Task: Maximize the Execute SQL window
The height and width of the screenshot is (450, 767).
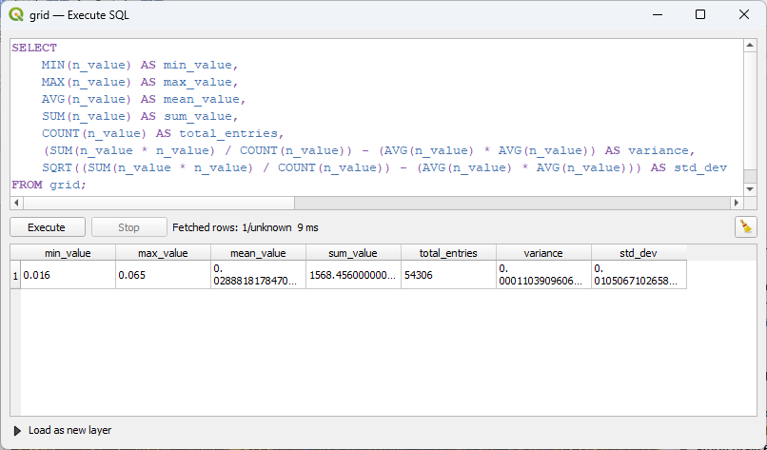Action: 700,15
